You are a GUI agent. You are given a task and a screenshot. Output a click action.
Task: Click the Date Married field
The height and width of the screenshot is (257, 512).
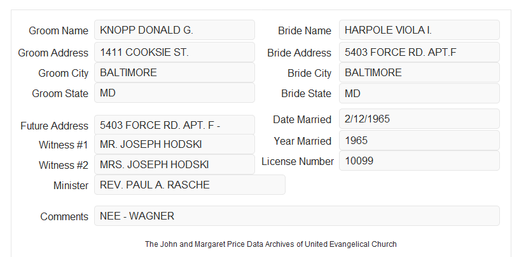pos(419,119)
